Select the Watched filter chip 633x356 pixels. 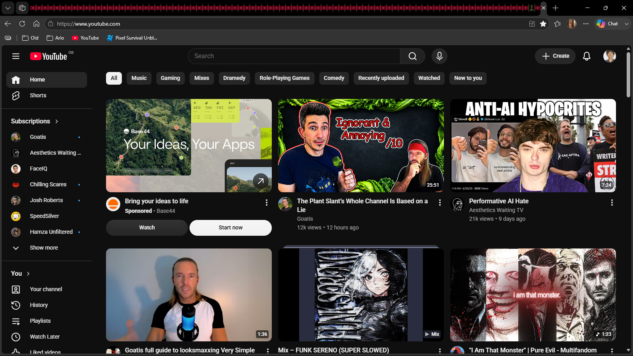429,78
